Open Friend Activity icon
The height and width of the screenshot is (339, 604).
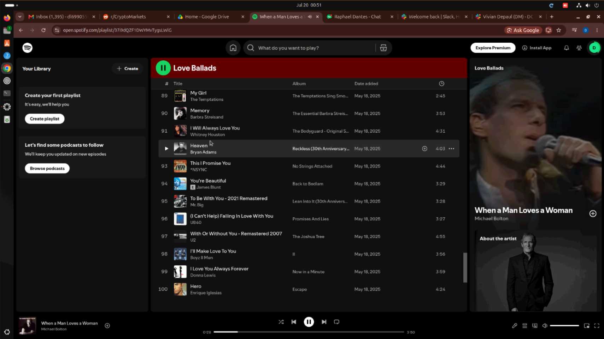click(x=579, y=48)
